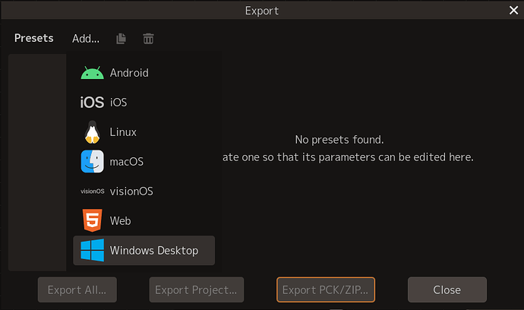Screen dimensions: 524x310
Task: Click the Export PCK/ZIP... button
Action: [x=326, y=289]
